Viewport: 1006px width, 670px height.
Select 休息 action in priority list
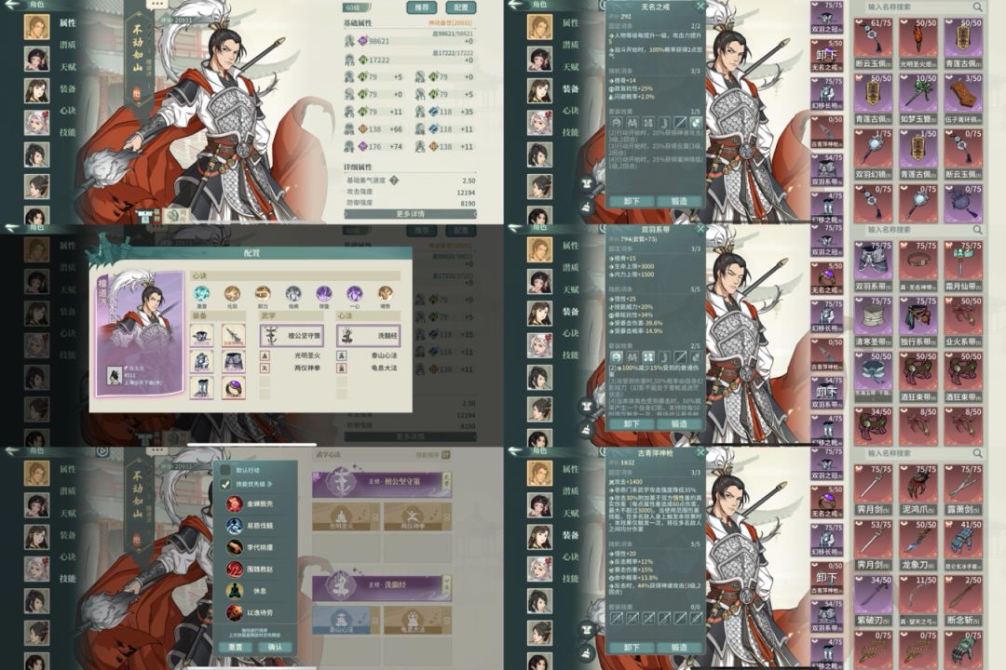pyautogui.click(x=254, y=591)
